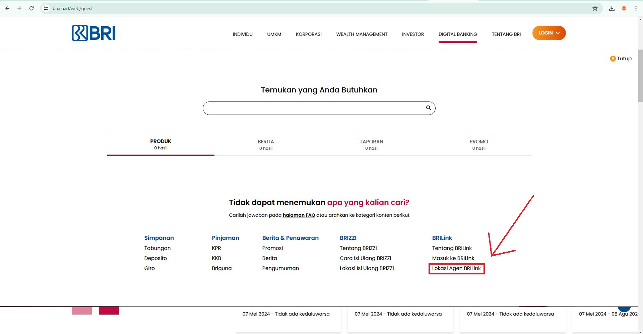
Task: Open the Promosi link
Action: tap(272, 248)
